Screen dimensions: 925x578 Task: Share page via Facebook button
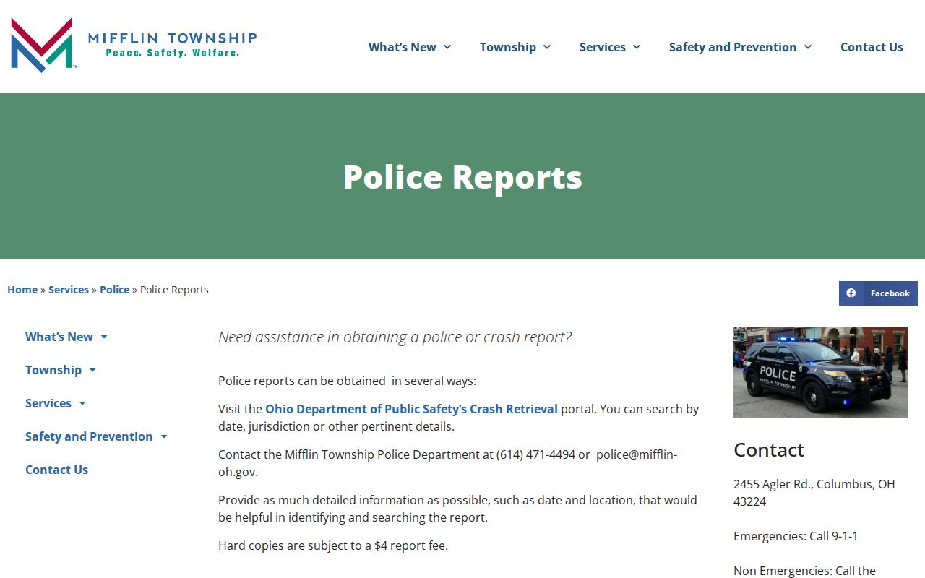(878, 293)
